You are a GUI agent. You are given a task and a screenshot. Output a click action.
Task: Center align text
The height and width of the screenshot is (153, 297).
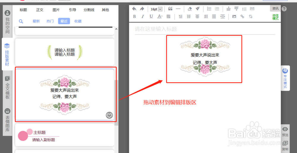click(198, 16)
